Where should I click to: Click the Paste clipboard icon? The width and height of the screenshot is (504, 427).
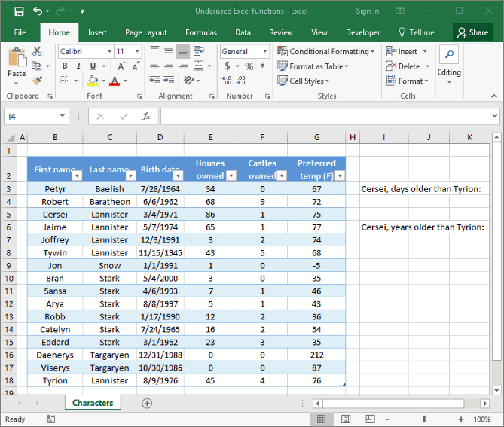point(17,59)
